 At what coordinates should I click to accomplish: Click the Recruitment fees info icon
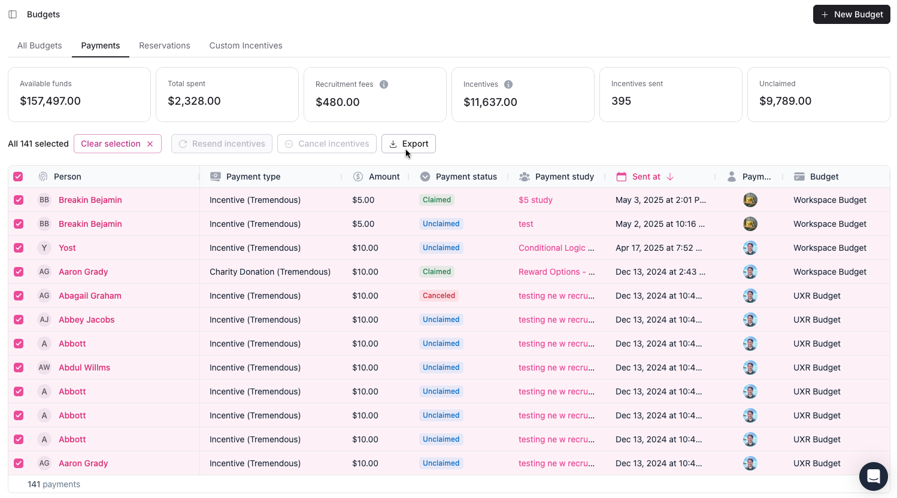point(384,84)
